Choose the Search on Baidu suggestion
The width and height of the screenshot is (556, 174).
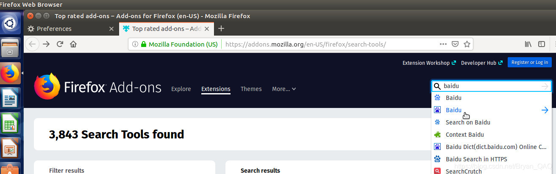(x=492, y=122)
